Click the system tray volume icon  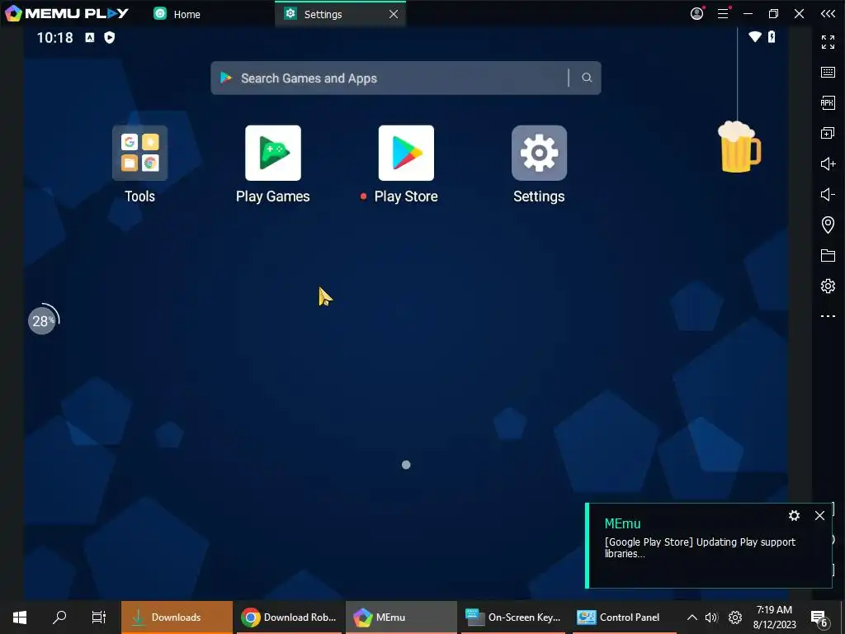click(x=712, y=617)
